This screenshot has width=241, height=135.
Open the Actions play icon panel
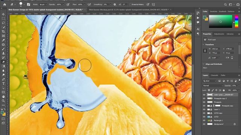tap(198, 18)
